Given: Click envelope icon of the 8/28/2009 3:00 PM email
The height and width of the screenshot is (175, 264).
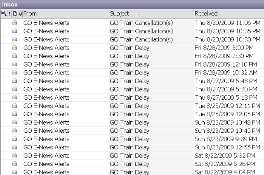Looking at the screenshot, I should (x=15, y=48).
